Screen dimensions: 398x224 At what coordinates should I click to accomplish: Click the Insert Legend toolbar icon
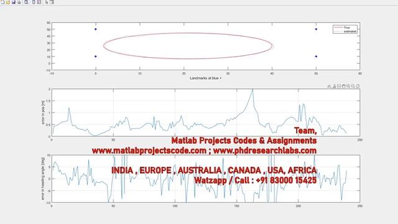tap(39, 2)
